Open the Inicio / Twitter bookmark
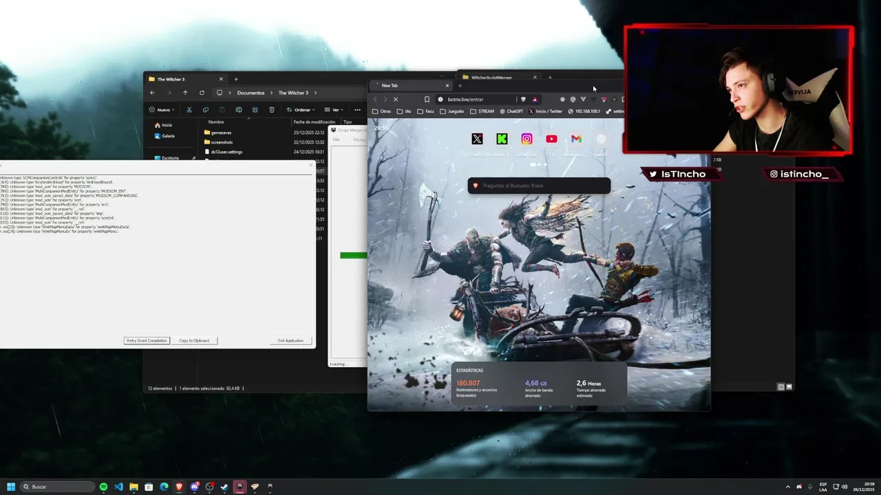Image resolution: width=881 pixels, height=495 pixels. coord(546,111)
